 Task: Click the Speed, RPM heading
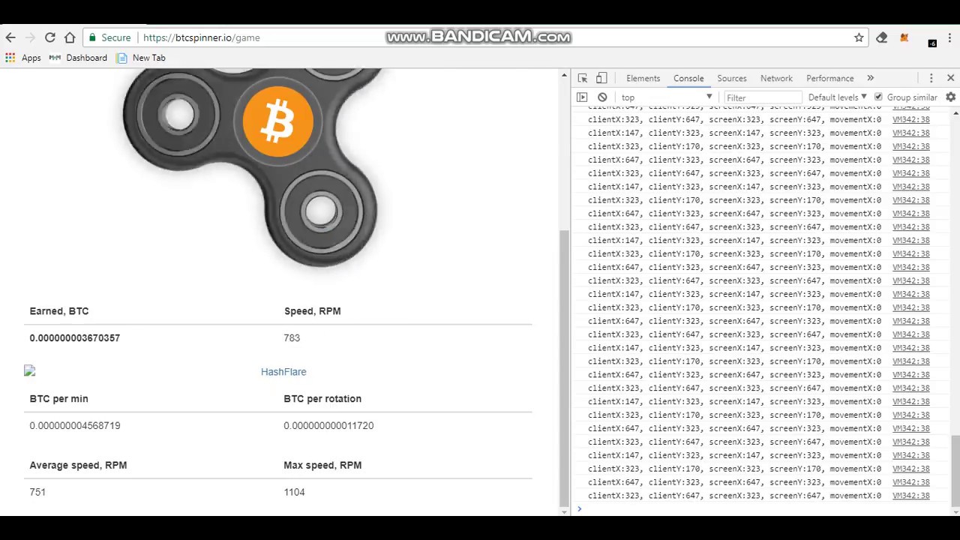coord(313,311)
